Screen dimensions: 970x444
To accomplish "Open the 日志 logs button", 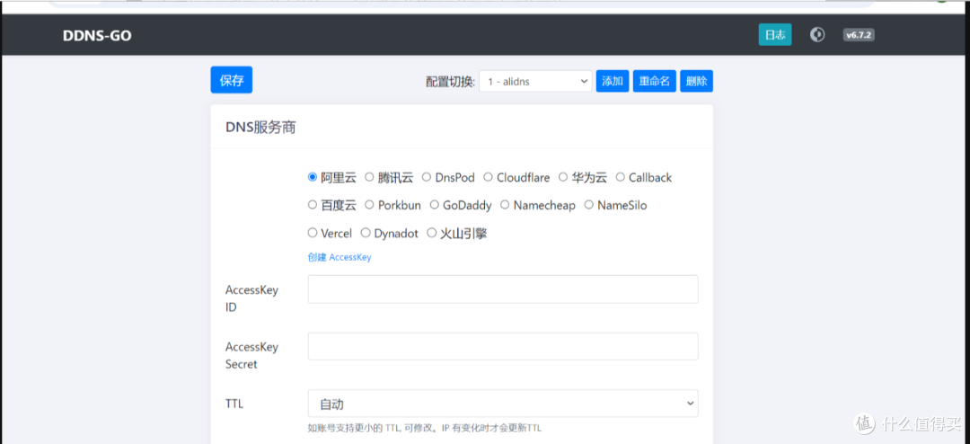I will pyautogui.click(x=775, y=35).
